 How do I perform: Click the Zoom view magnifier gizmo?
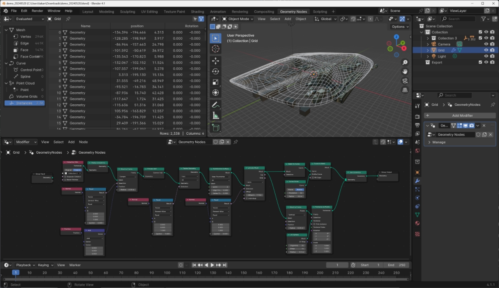[405, 62]
